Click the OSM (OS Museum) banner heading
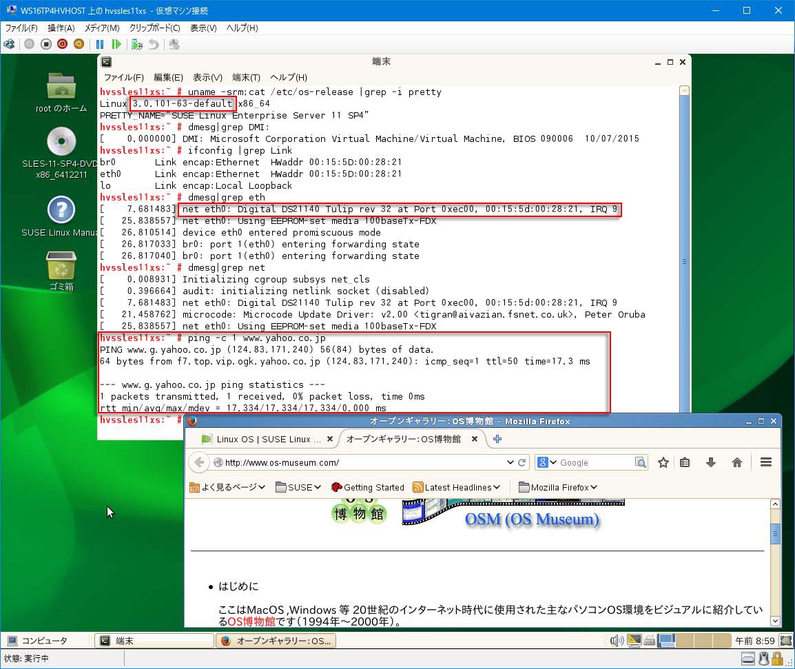Screen dimensions: 795x669 pyautogui.click(x=532, y=519)
